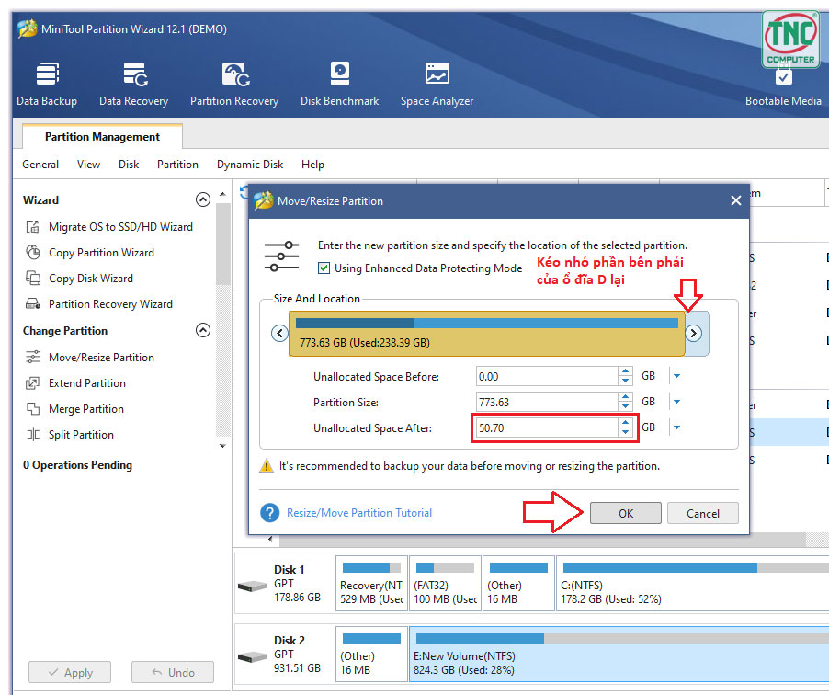The image size is (829, 695).
Task: Click the Copy Disk Wizard icon
Action: click(x=33, y=279)
